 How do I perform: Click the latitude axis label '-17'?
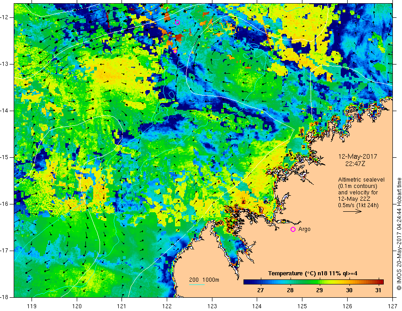5,251
